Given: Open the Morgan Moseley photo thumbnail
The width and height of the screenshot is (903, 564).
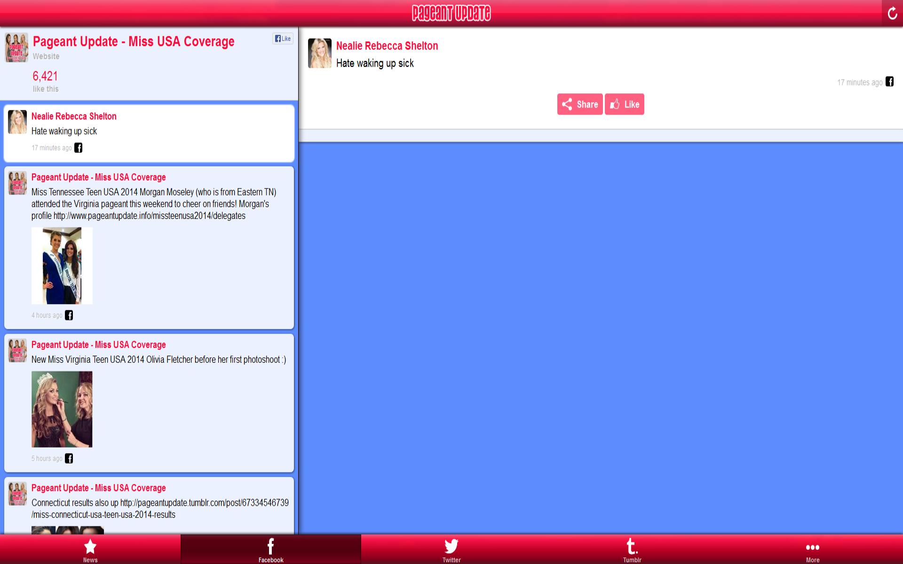Looking at the screenshot, I should 62,266.
